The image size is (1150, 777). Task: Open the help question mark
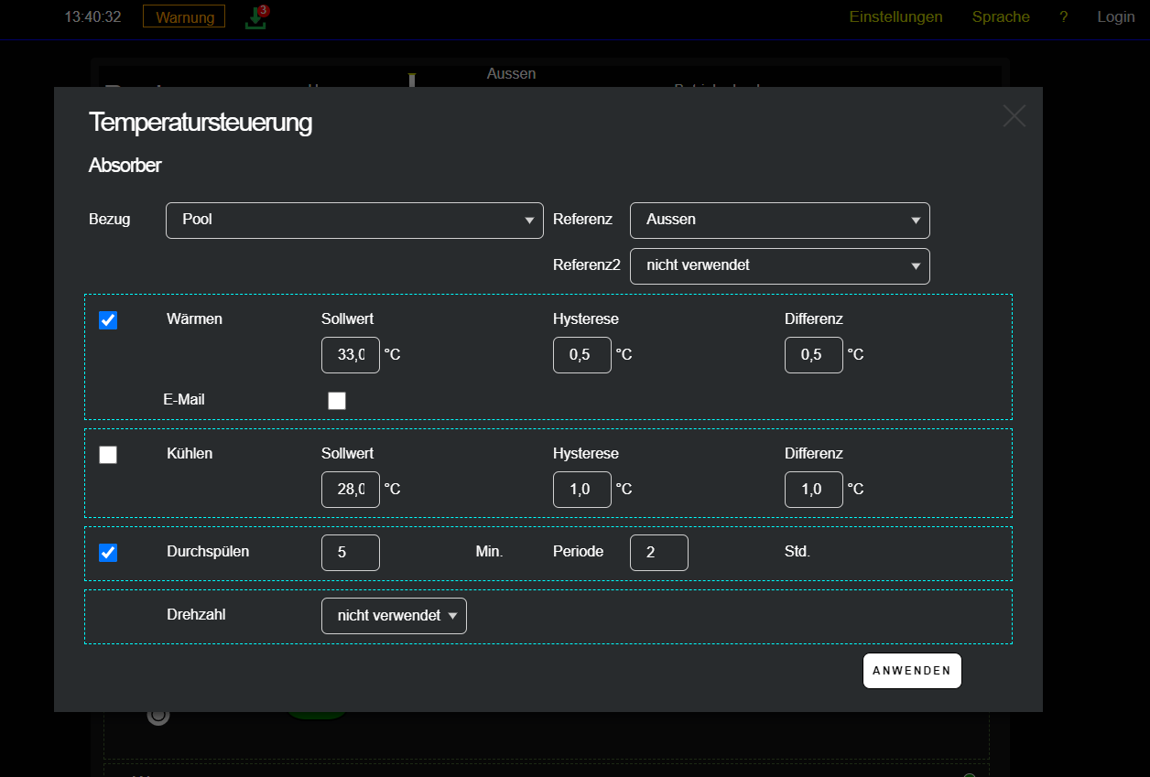[x=1063, y=17]
